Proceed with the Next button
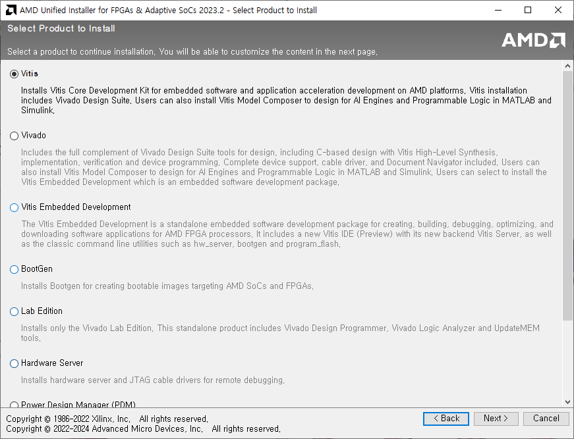The width and height of the screenshot is (574, 439). 496,419
